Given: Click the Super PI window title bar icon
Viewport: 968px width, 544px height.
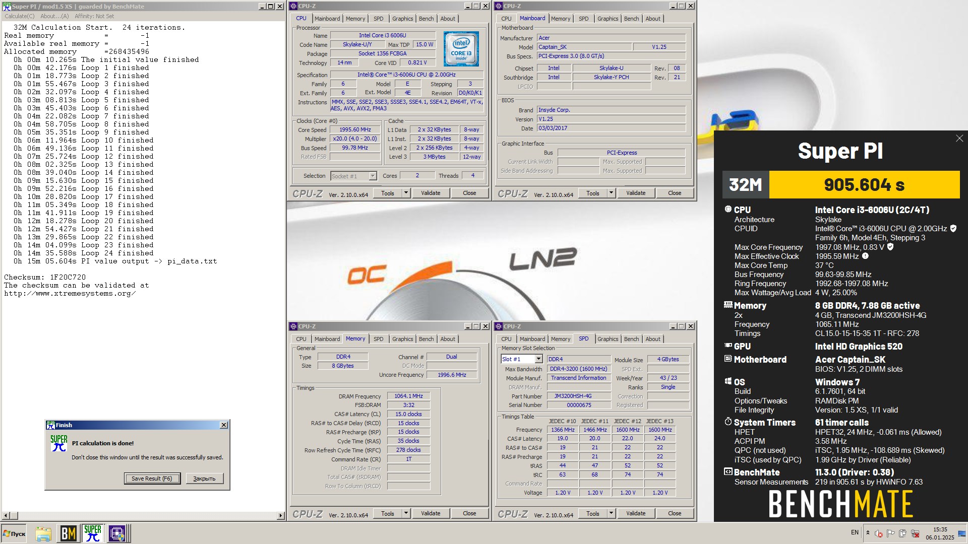Looking at the screenshot, I should [7, 6].
